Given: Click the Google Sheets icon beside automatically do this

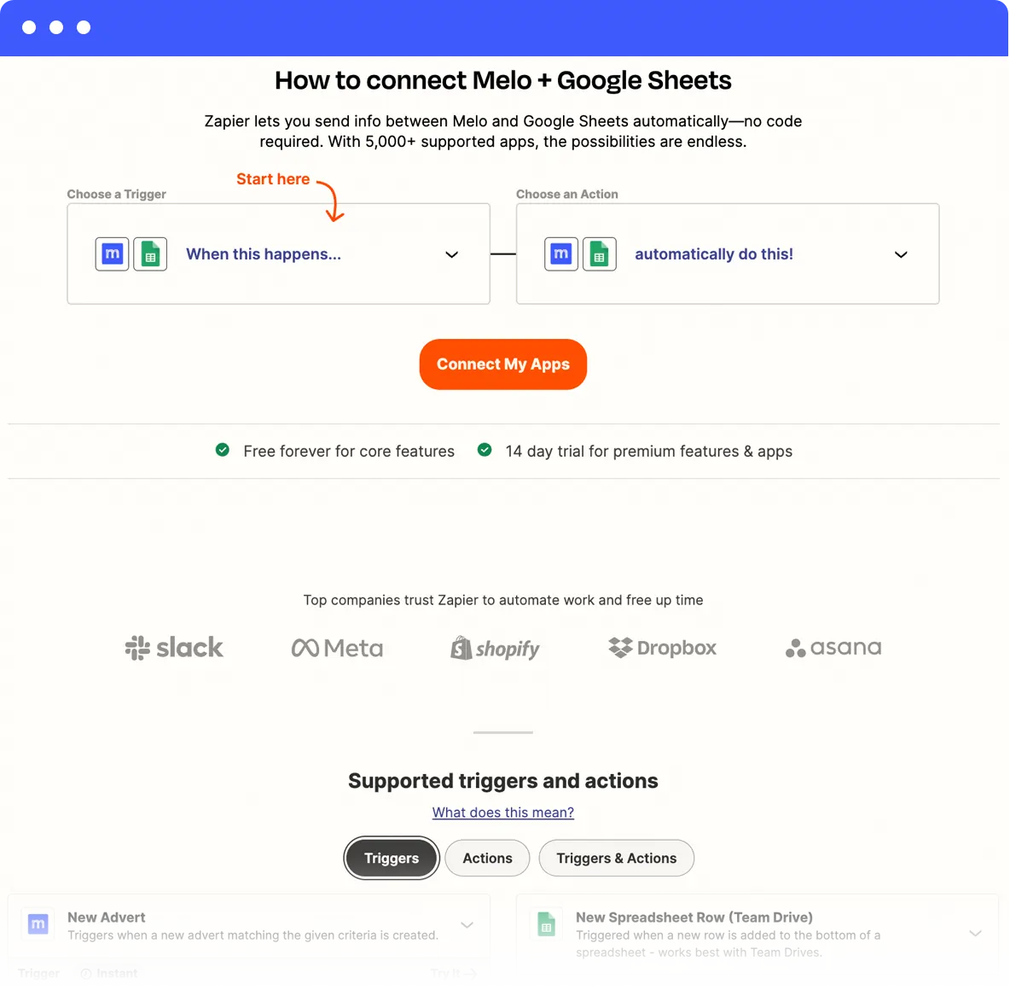Looking at the screenshot, I should pos(600,253).
